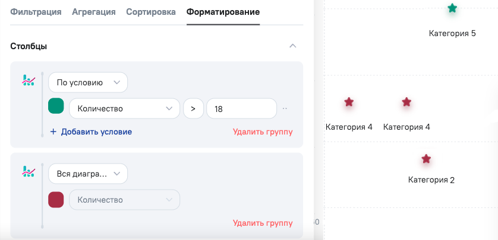Screen dimensions: 498x240
Task: Click the chart icon in the first group
Action: [28, 81]
